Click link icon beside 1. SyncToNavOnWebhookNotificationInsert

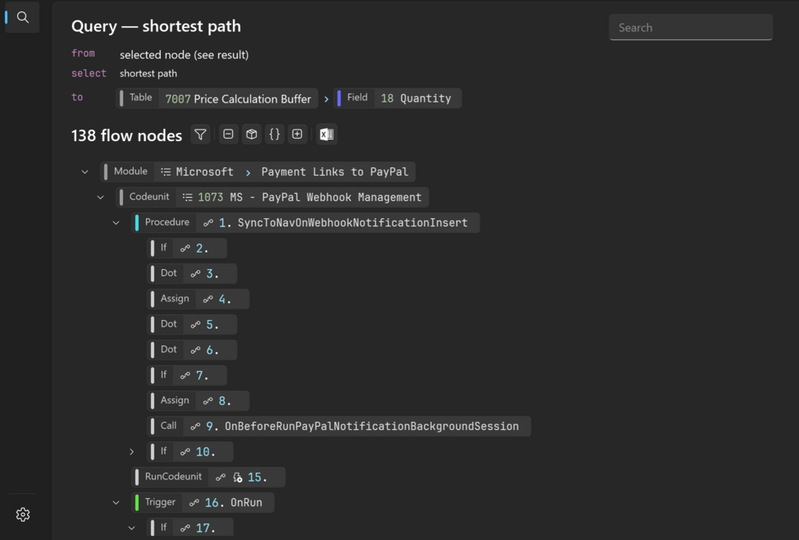[x=208, y=223]
